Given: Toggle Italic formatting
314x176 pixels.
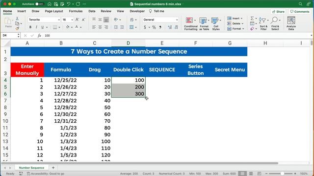Looking at the screenshot, I should pyautogui.click(x=36, y=27).
